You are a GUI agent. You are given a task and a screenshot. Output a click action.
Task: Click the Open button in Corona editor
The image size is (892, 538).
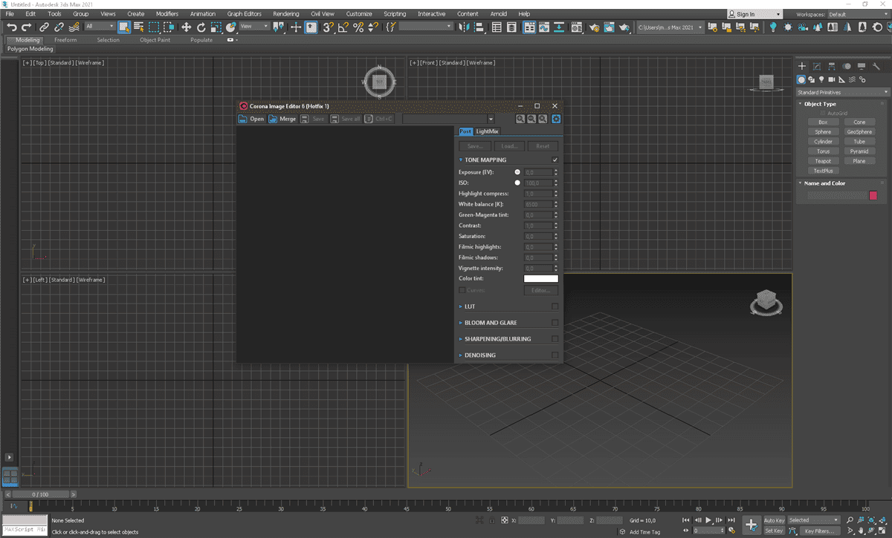point(251,119)
